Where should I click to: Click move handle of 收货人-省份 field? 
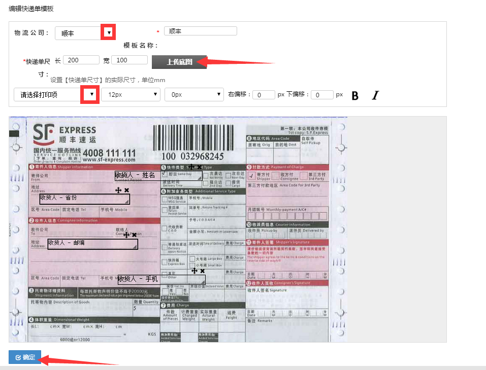point(118,190)
